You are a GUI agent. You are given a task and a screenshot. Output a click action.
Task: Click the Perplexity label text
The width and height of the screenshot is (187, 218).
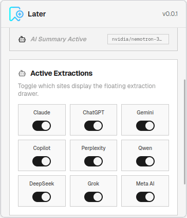(x=93, y=148)
